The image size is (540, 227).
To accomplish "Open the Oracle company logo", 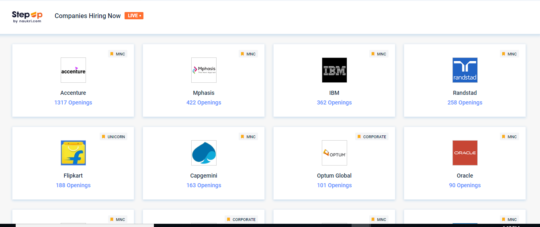I will (465, 153).
